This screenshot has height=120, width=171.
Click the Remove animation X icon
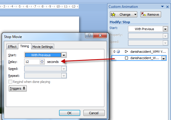[143, 14]
